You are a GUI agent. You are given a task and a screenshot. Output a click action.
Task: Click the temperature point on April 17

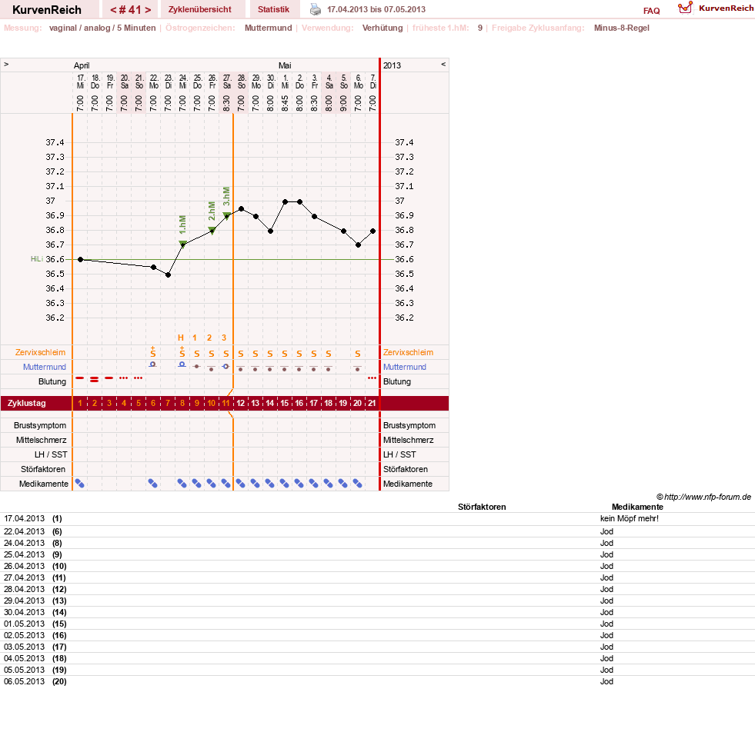pos(80,259)
